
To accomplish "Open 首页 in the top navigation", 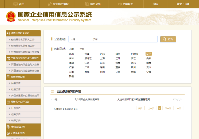I will coord(22,4).
